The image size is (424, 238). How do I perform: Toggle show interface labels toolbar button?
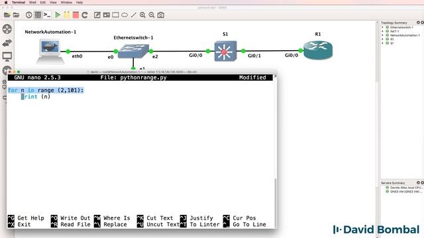[38, 15]
